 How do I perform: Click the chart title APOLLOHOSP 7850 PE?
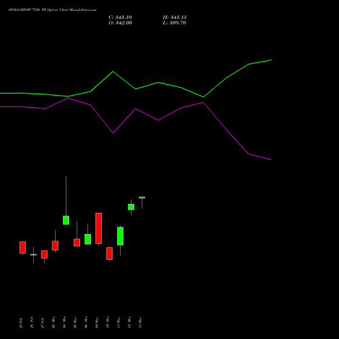click(x=27, y=9)
